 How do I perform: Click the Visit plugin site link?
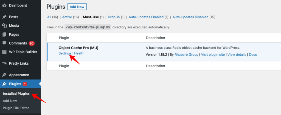tap(213, 55)
